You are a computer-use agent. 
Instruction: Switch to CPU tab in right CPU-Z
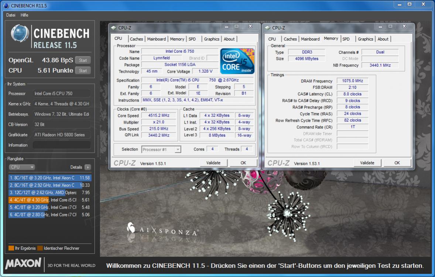(x=272, y=39)
